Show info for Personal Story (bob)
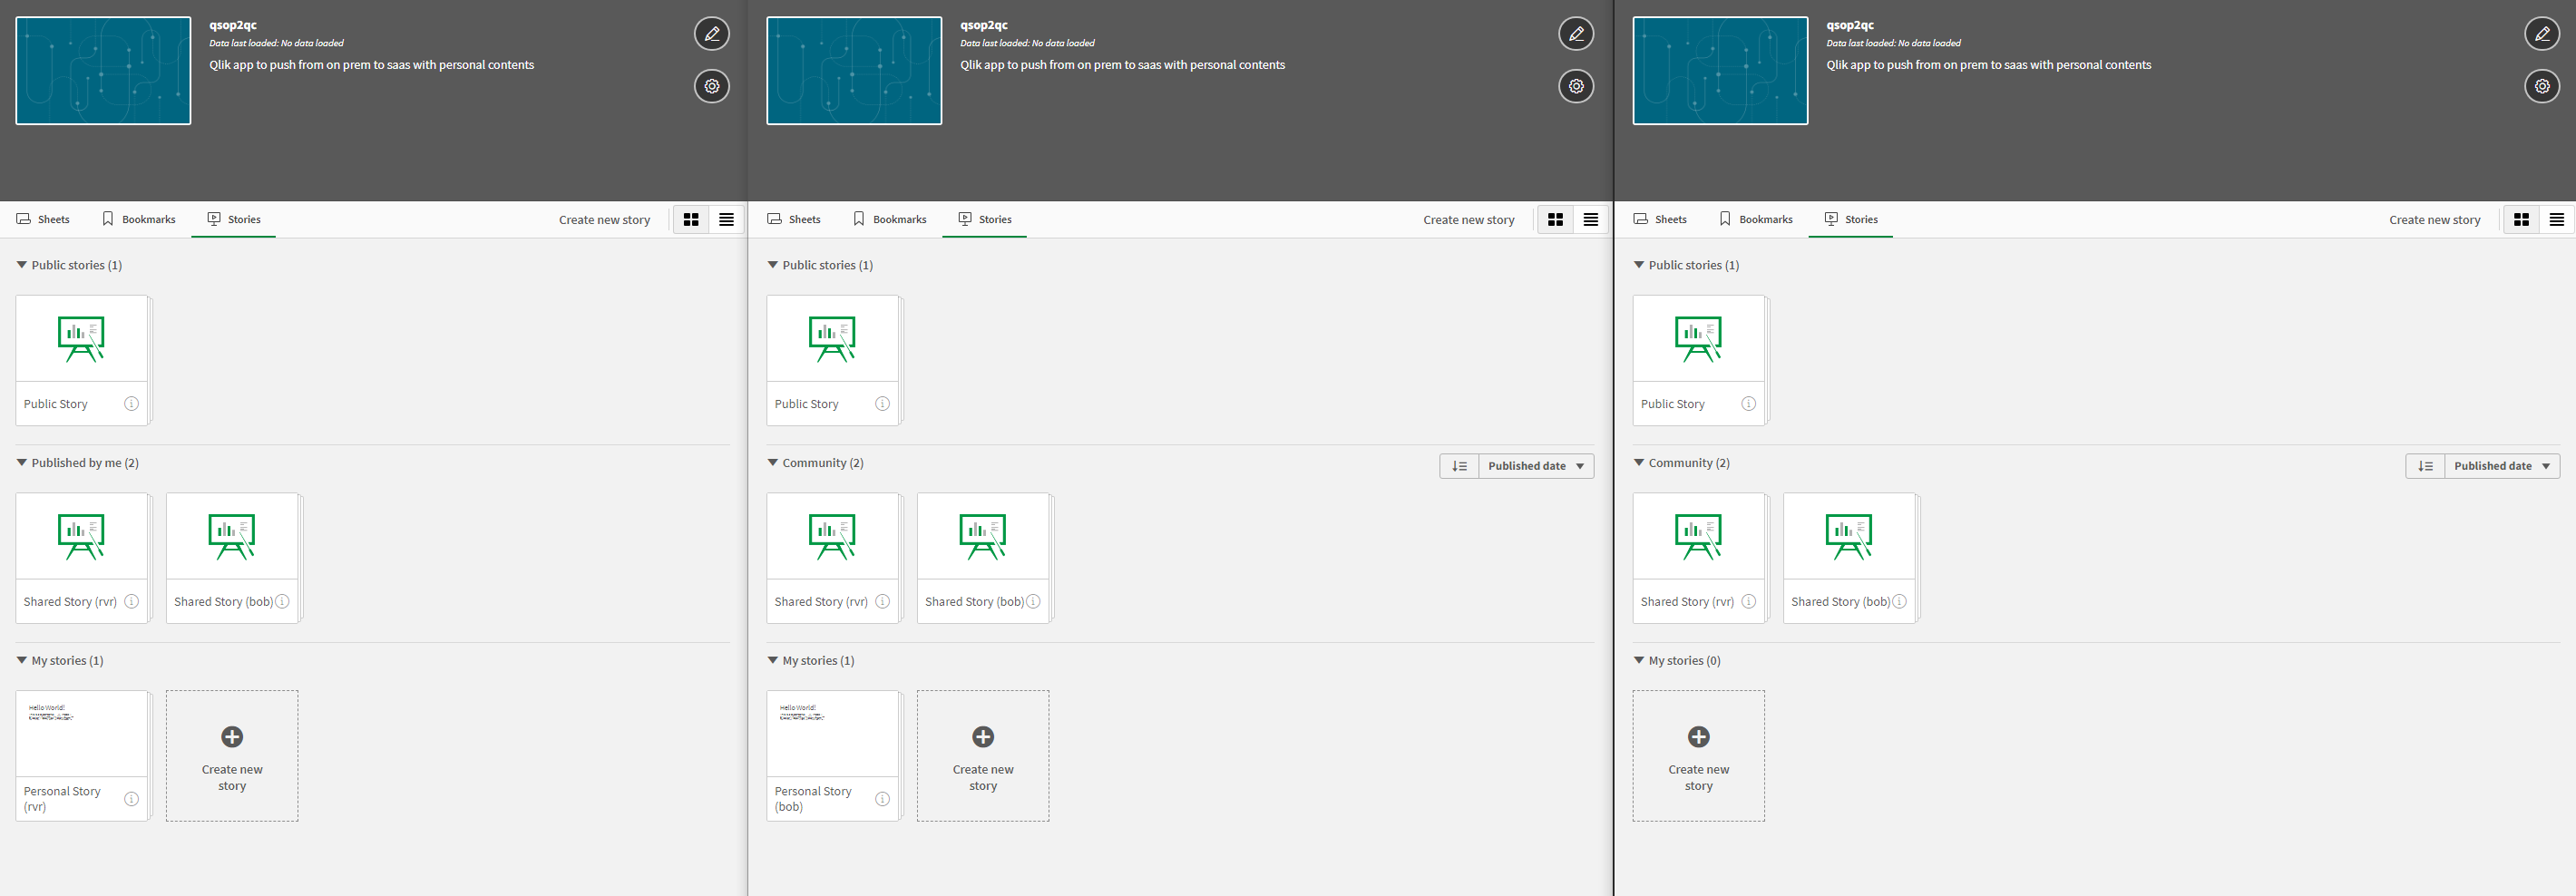The height and width of the screenshot is (896, 2576). tap(882, 799)
